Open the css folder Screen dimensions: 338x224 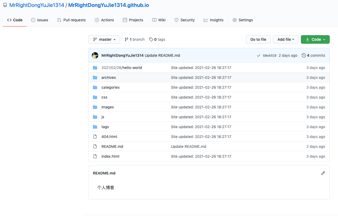(x=104, y=97)
